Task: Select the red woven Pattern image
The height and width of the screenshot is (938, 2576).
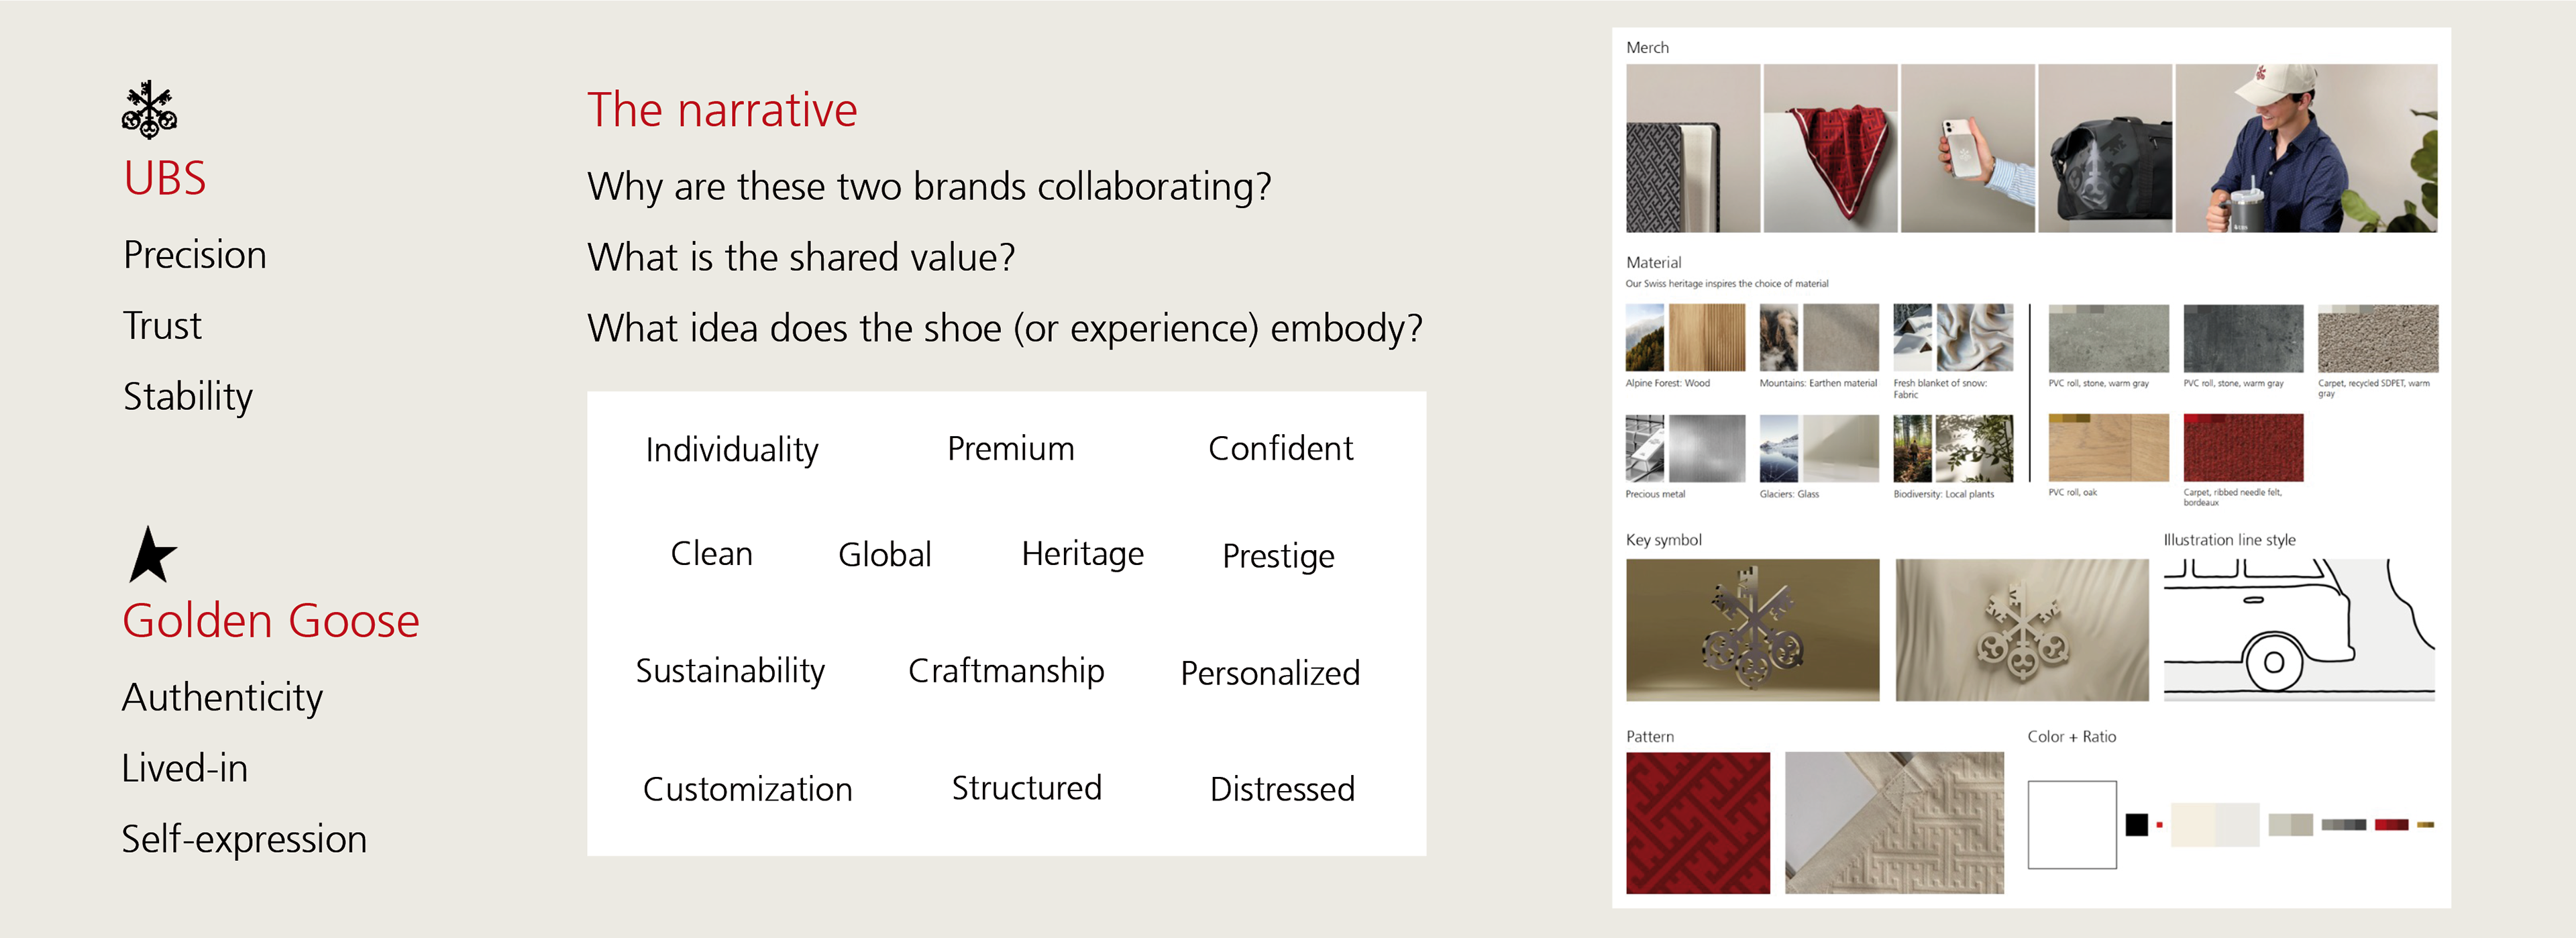Action: click(1697, 822)
